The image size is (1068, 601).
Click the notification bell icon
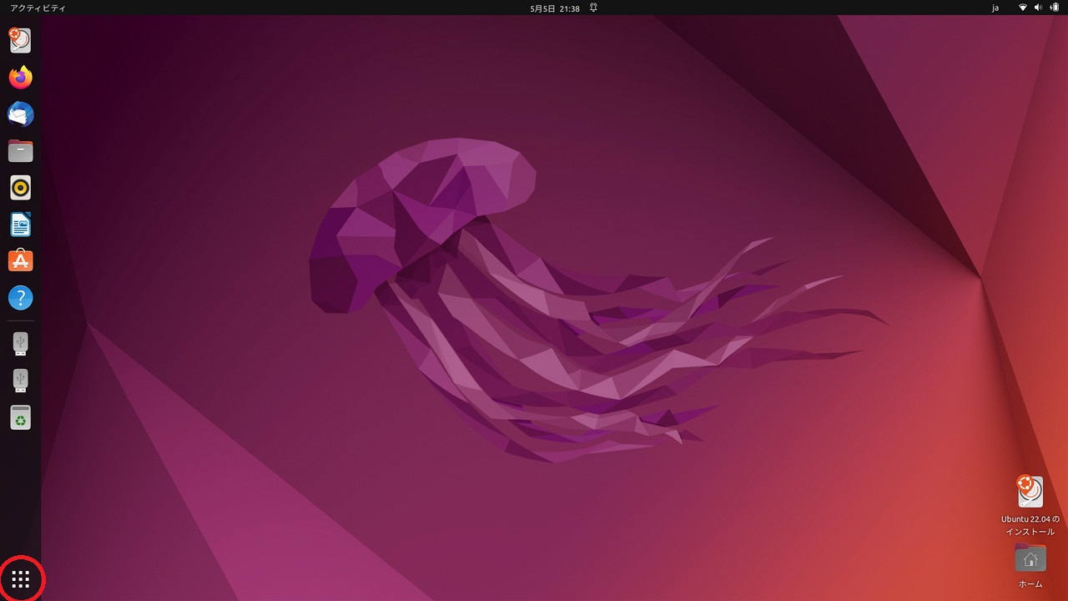point(593,8)
